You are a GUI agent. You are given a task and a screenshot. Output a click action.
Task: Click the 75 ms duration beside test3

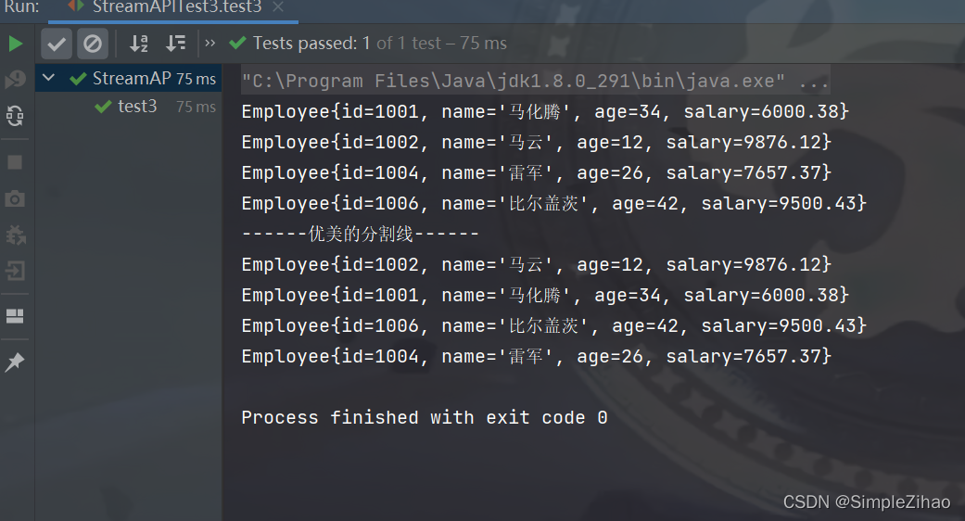(196, 107)
